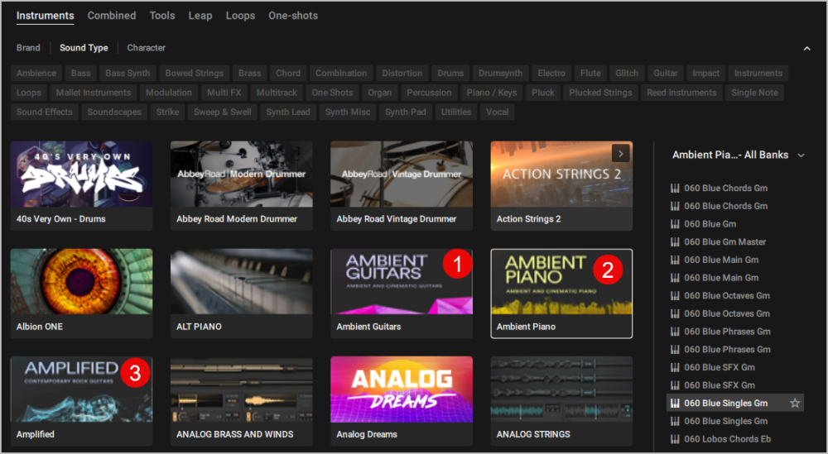828x454 pixels.
Task: Choose the Character filter heading
Action: pyautogui.click(x=147, y=47)
